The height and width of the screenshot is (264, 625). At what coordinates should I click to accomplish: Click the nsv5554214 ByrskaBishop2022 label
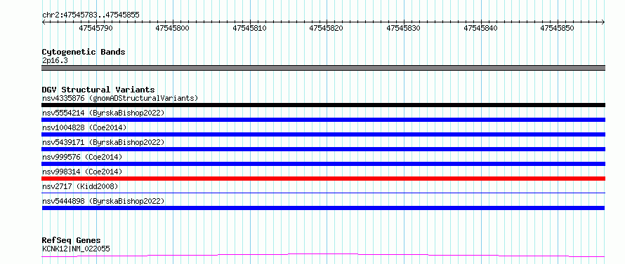tap(103, 113)
